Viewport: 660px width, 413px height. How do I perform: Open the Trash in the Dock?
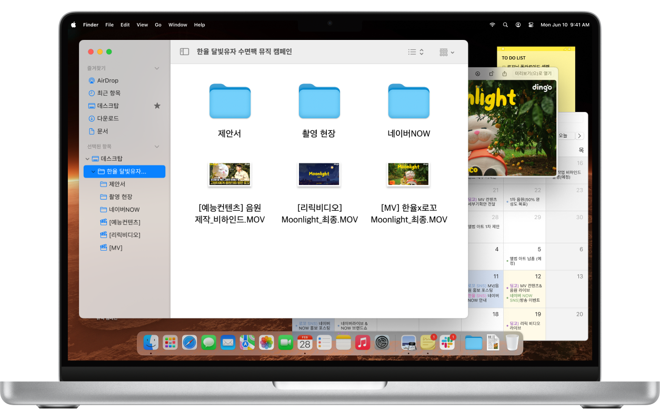point(512,343)
